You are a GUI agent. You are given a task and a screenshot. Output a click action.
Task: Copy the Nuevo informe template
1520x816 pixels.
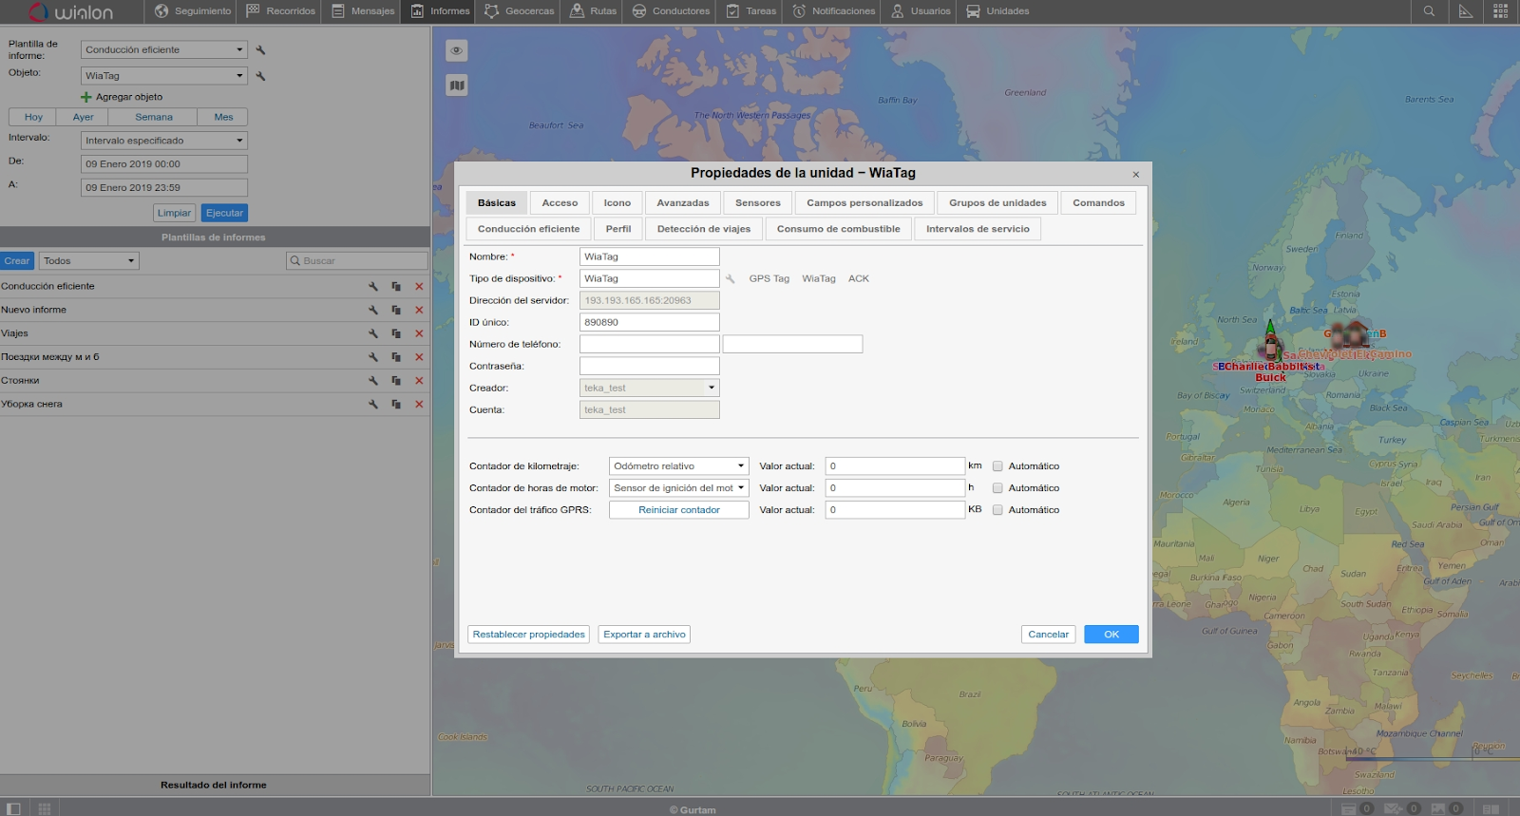tap(396, 310)
